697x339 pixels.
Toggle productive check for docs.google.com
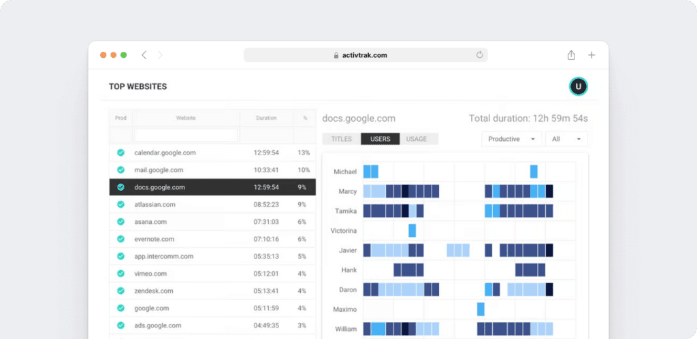click(120, 187)
